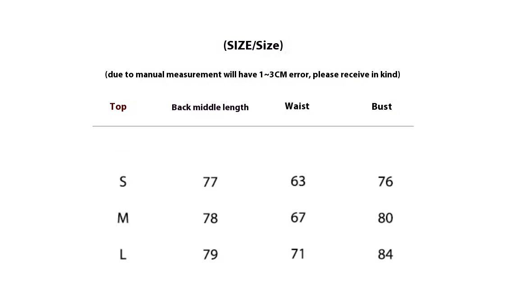The height and width of the screenshot is (282, 507).
Task: Select the L size row label
Action: pyautogui.click(x=123, y=255)
